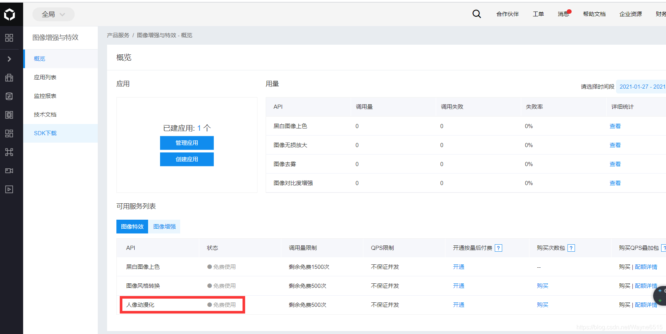
Task: Click the Baidu cloud logo icon
Action: (9, 14)
